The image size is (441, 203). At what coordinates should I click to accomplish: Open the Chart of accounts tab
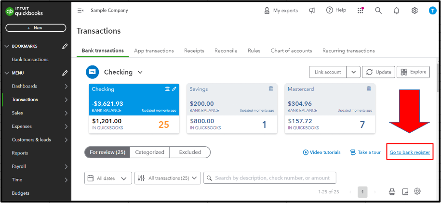(x=291, y=51)
